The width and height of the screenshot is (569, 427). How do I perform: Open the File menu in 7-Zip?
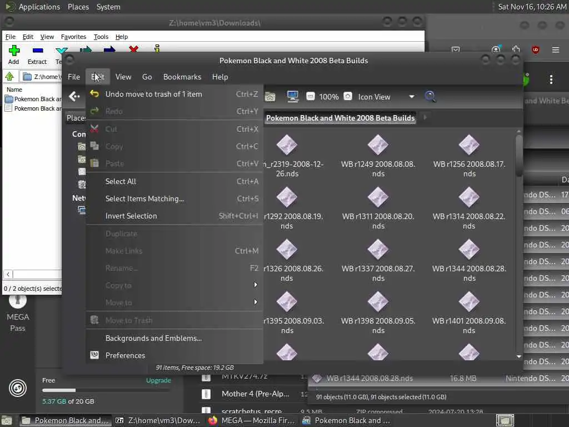coord(11,37)
